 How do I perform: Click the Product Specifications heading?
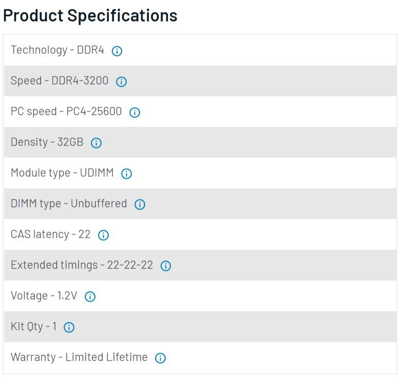pyautogui.click(x=90, y=15)
